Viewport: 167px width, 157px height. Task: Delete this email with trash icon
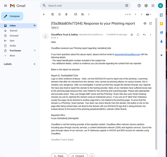pos(66,14)
